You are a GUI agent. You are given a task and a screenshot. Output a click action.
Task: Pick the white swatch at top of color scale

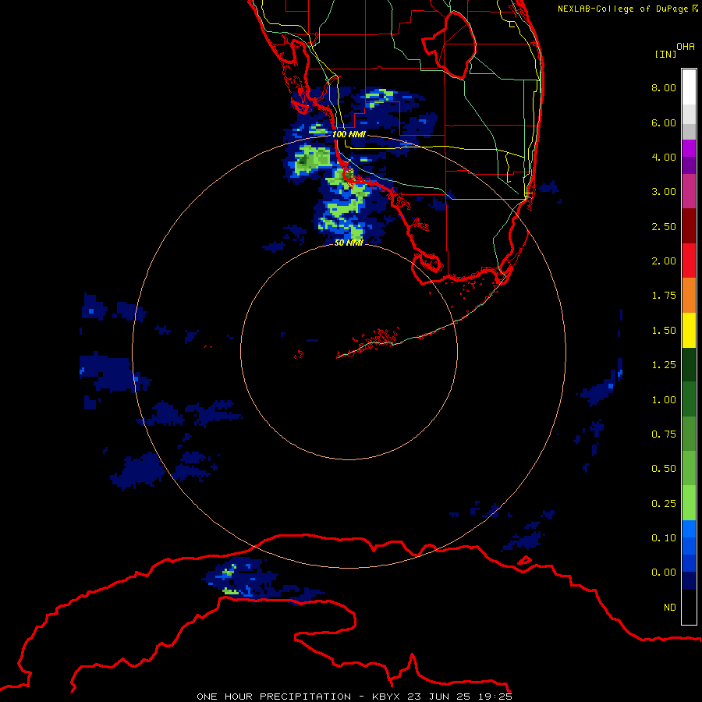point(689,87)
